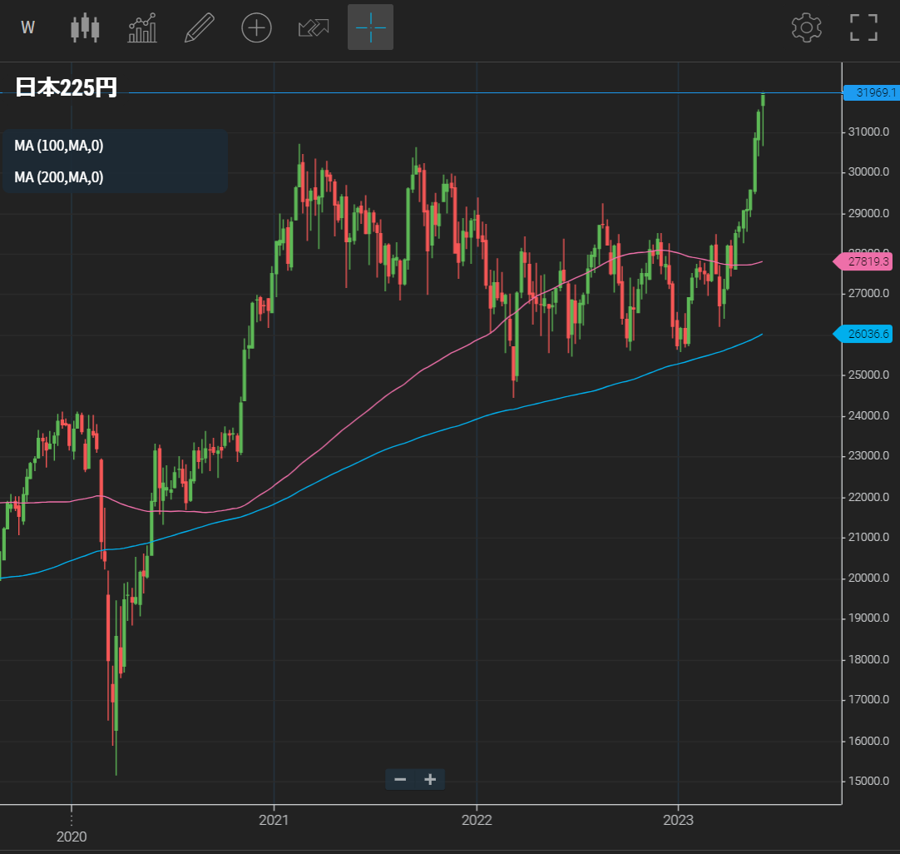This screenshot has width=900, height=854.
Task: Toggle the crosshair cursor tool
Action: coord(370,27)
